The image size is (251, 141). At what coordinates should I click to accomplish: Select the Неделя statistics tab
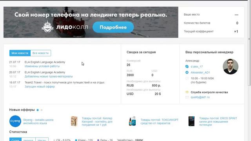pyautogui.click(x=28, y=139)
